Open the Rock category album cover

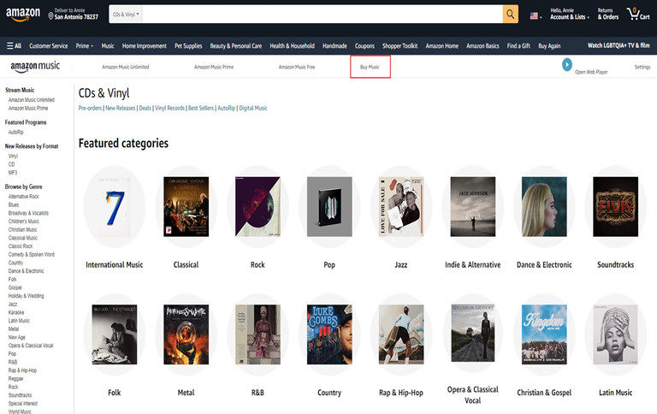coord(257,207)
